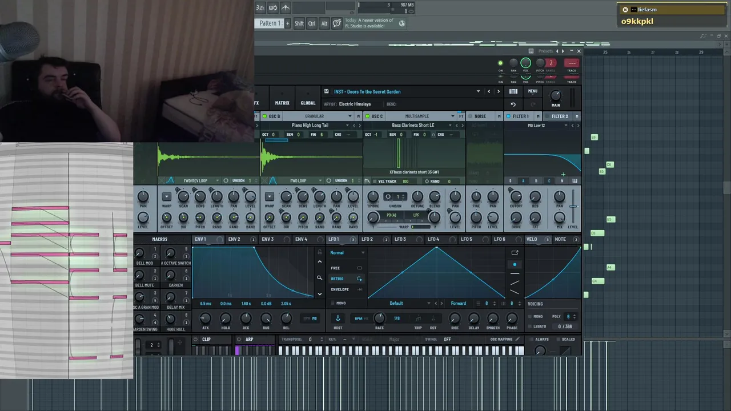Enable the Noise oscillator

click(470, 116)
